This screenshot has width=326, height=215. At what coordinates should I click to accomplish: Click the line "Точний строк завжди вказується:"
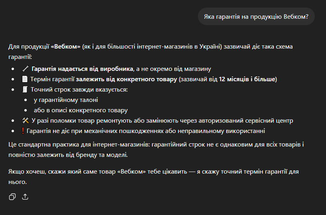[79, 90]
